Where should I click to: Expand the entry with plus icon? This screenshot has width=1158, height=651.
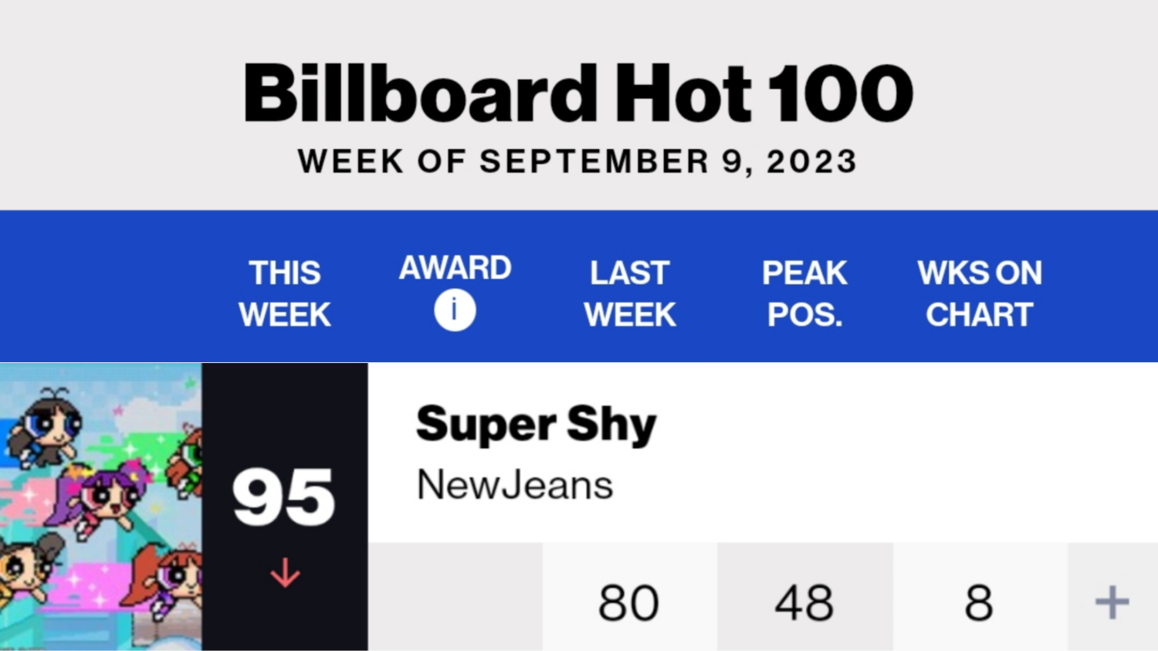1112,602
